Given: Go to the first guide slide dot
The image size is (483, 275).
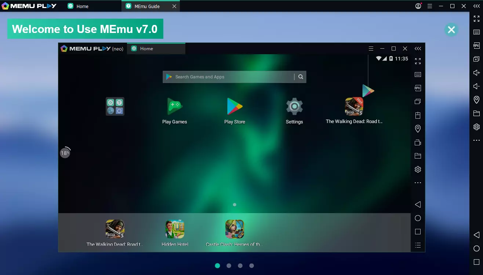Looking at the screenshot, I should tap(218, 265).
